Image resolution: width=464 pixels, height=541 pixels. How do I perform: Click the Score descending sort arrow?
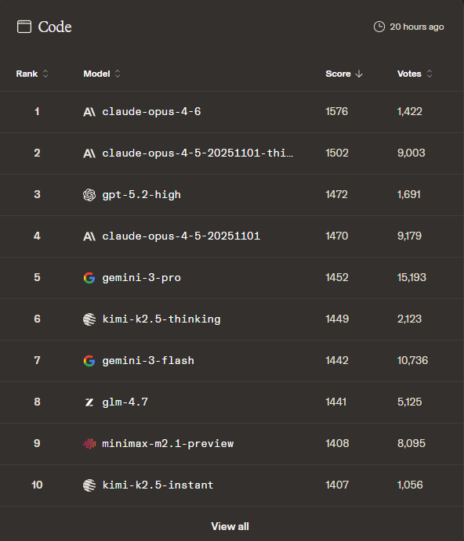359,74
